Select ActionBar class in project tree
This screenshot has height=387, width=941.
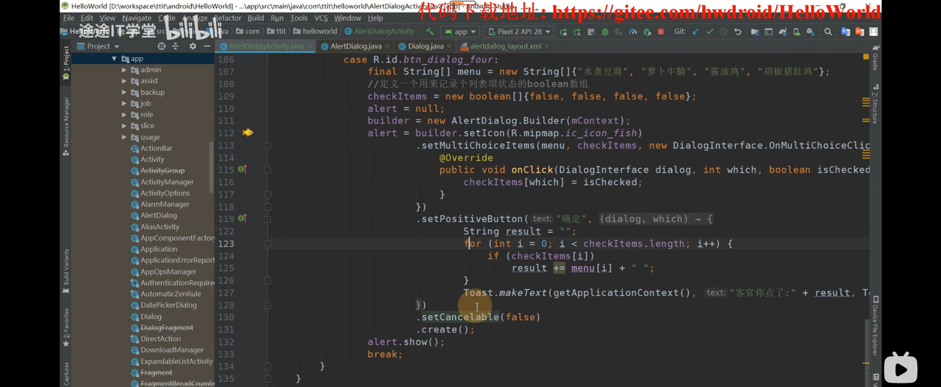click(x=156, y=148)
